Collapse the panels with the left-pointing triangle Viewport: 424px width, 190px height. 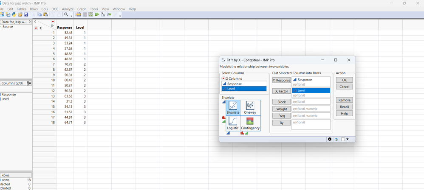point(35,22)
